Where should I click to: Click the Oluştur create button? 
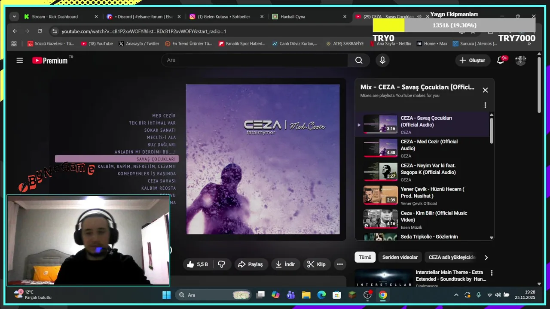[473, 61]
